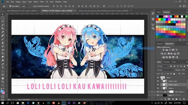Open the search icon in options bar
The image size is (188, 105).
point(180,6)
